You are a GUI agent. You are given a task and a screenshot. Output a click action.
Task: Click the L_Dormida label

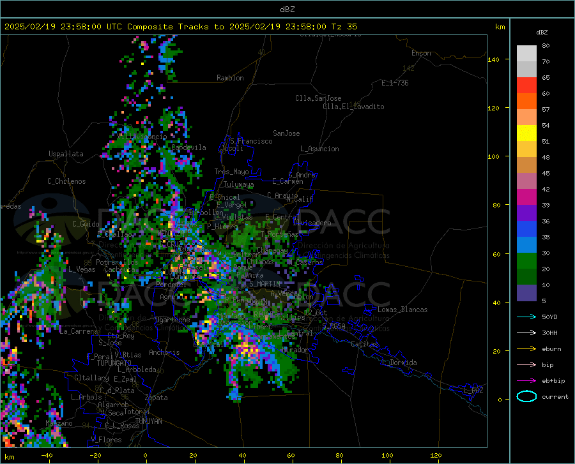tap(400, 363)
